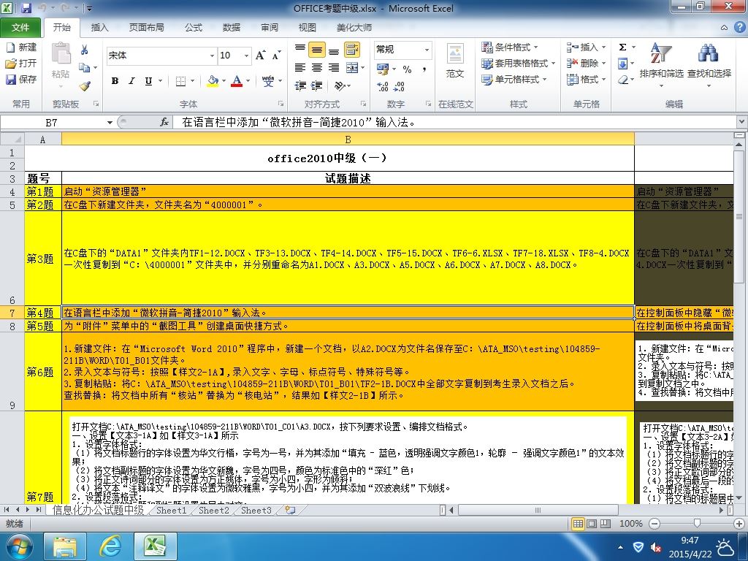This screenshot has width=748, height=561.
Task: Apply the red font color
Action: coord(237,81)
